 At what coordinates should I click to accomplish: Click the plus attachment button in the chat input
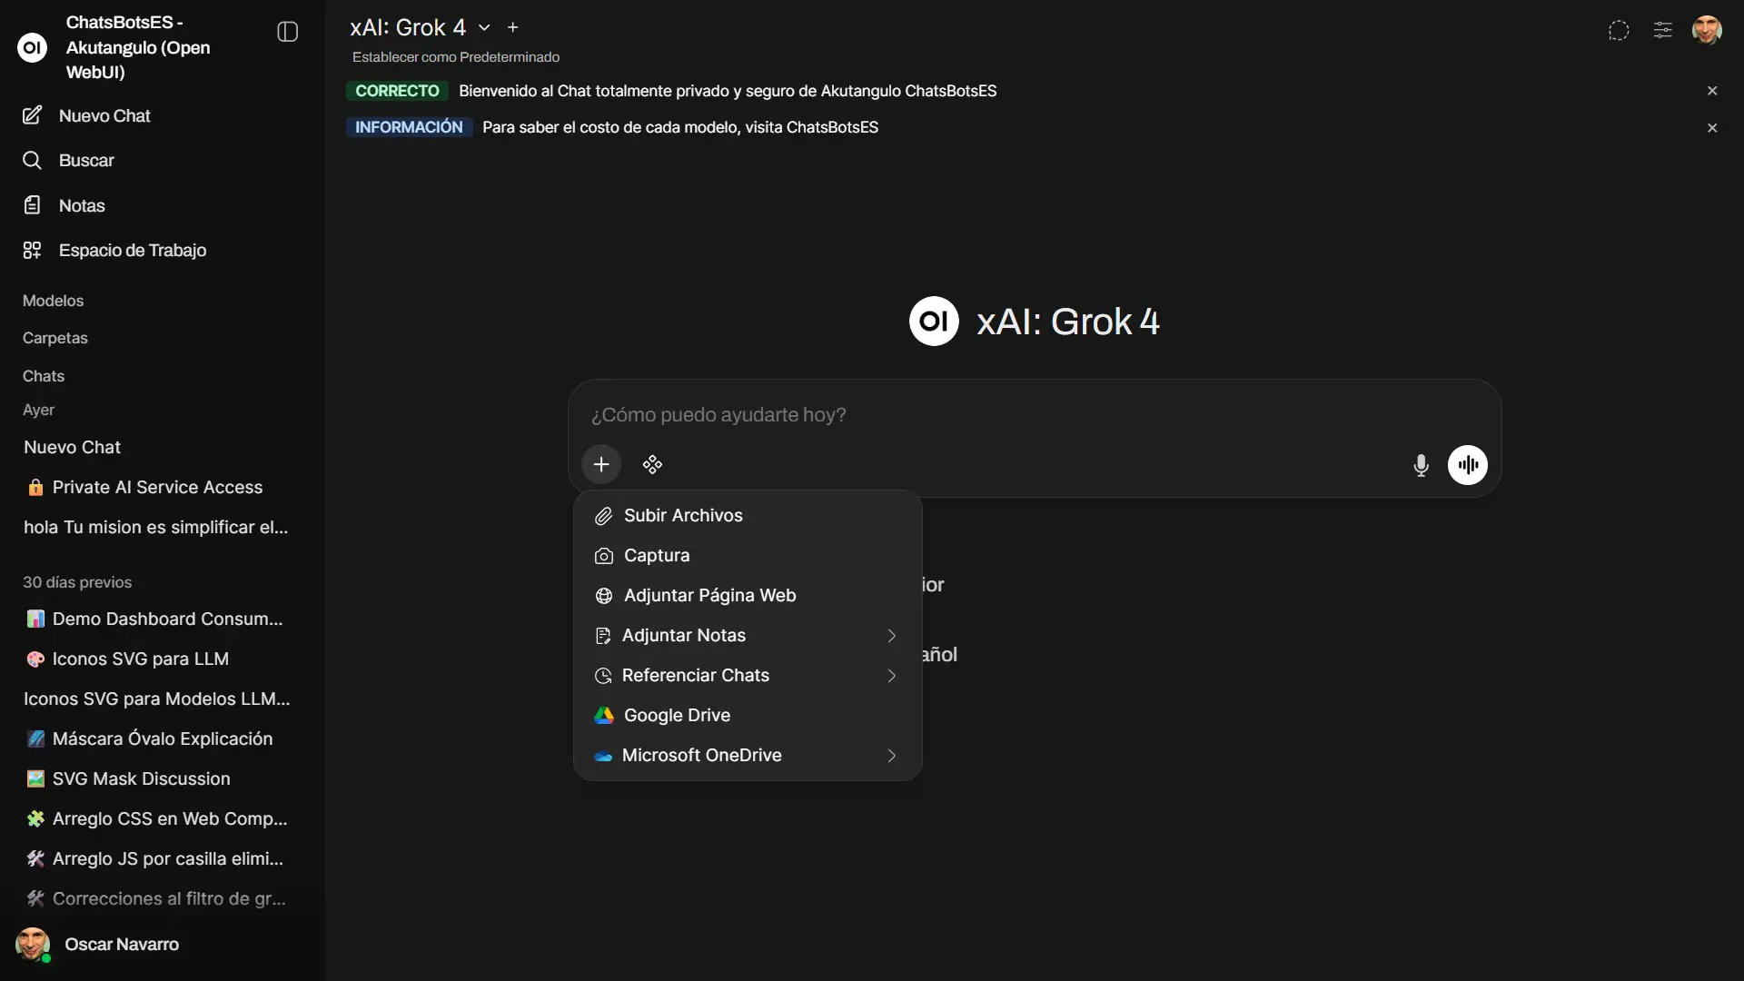[601, 465]
